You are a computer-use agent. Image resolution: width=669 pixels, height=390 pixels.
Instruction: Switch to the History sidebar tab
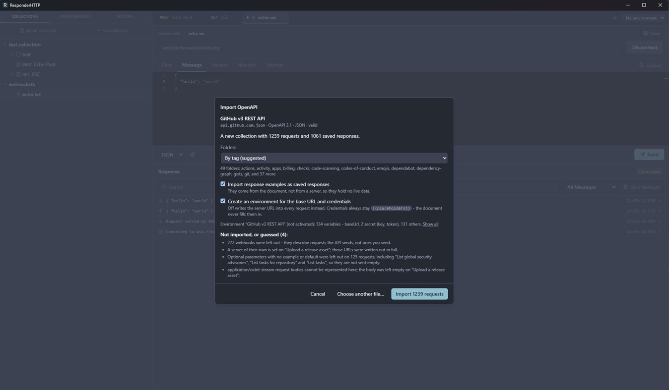point(125,16)
